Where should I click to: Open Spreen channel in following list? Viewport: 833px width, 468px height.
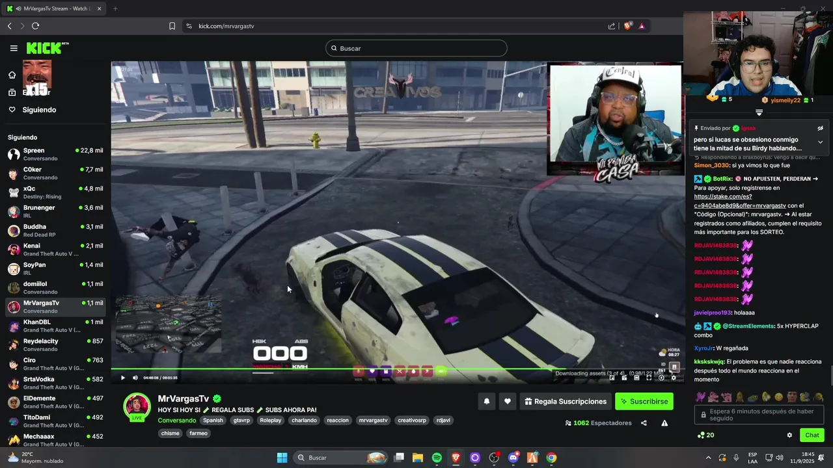55,154
